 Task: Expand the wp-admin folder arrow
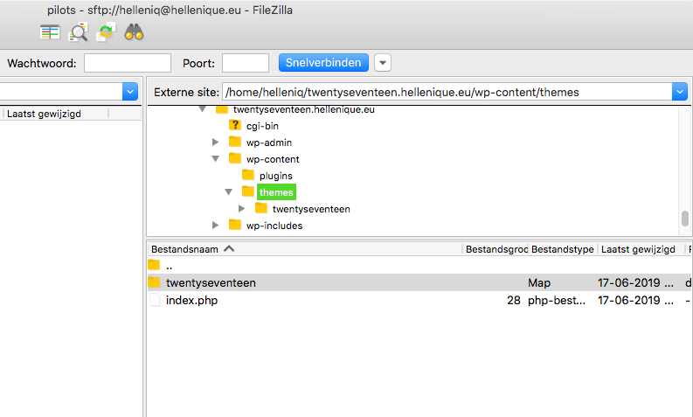[x=215, y=142]
